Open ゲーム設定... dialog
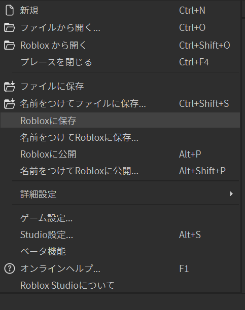The height and width of the screenshot is (310, 245). (x=120, y=218)
